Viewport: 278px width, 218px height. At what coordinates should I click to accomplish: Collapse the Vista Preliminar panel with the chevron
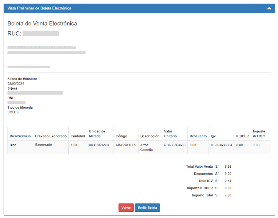coord(269,8)
